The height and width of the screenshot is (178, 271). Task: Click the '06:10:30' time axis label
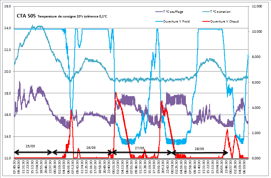244,167
